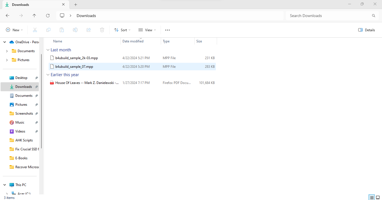Sort by Date modified column
This screenshot has height=200, width=382.
click(133, 41)
